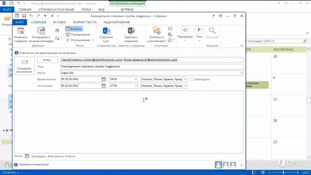
Task: Open main Outlook ФАЙЛ tab
Action: [7, 10]
